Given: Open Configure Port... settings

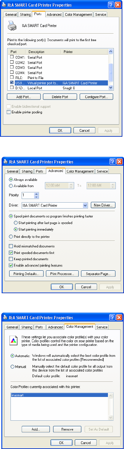Looking at the screenshot, I should point(96,97).
